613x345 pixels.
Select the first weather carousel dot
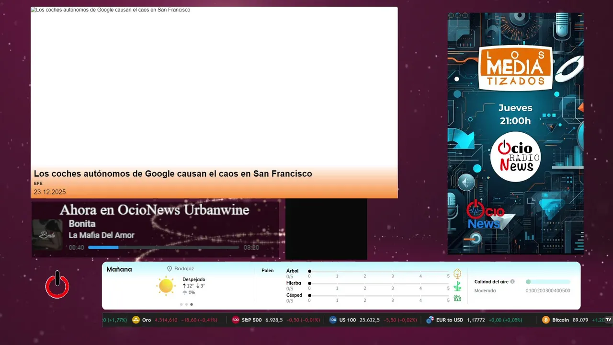tap(182, 304)
